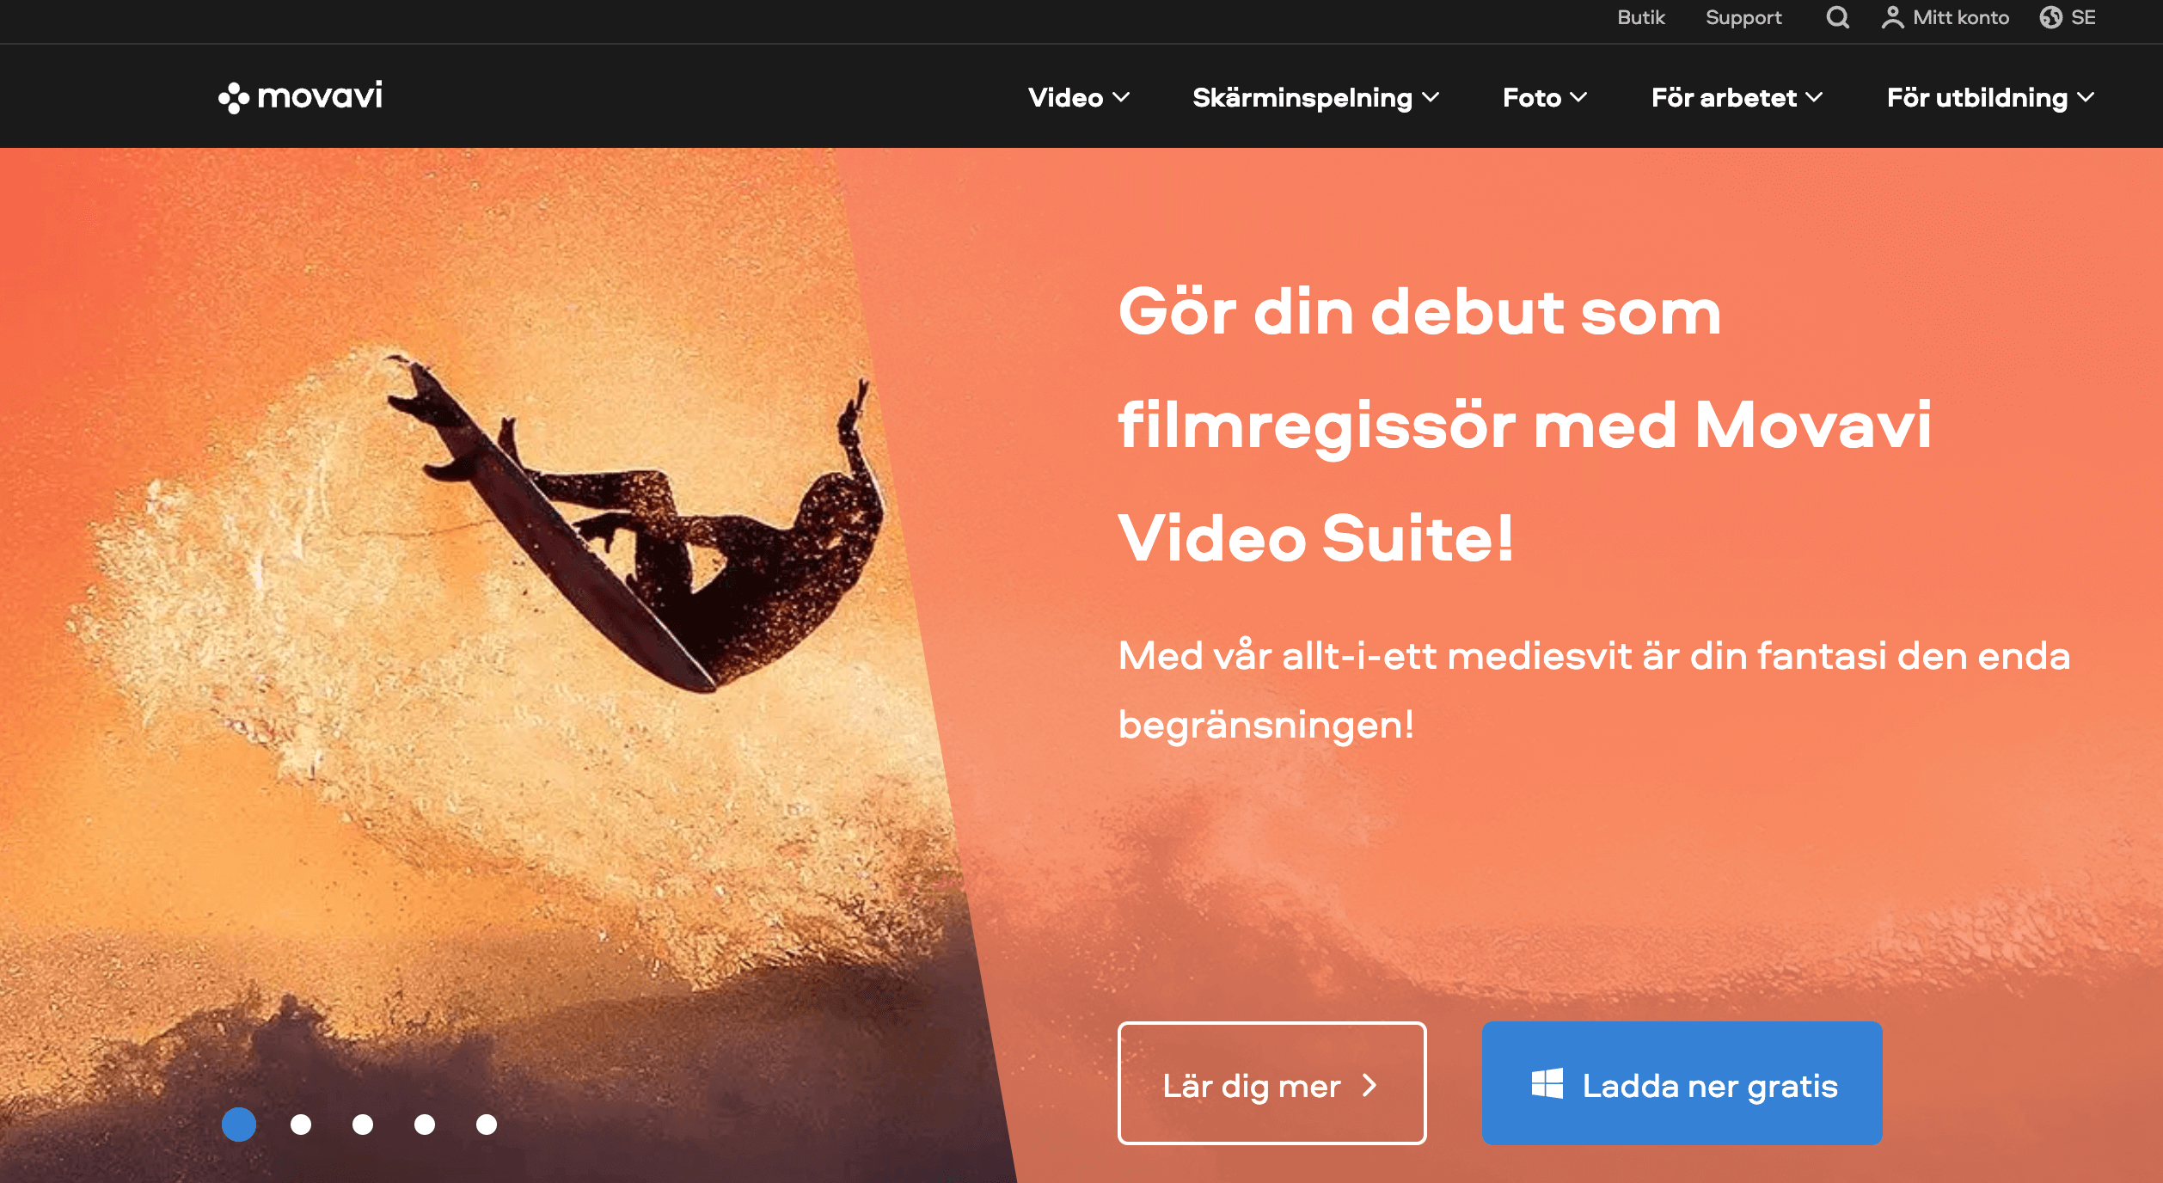Select the first blue carousel dot
2163x1183 pixels.
point(239,1125)
